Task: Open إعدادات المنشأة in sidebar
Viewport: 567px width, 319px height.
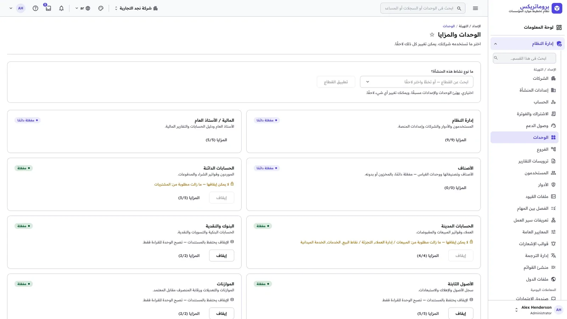Action: pyautogui.click(x=524, y=90)
